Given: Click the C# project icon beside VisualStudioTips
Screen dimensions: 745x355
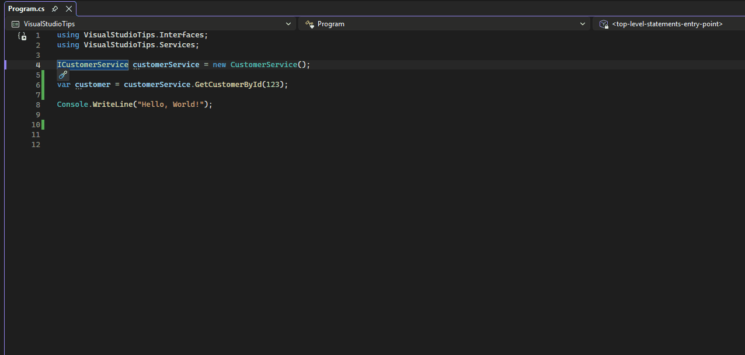Looking at the screenshot, I should (16, 24).
